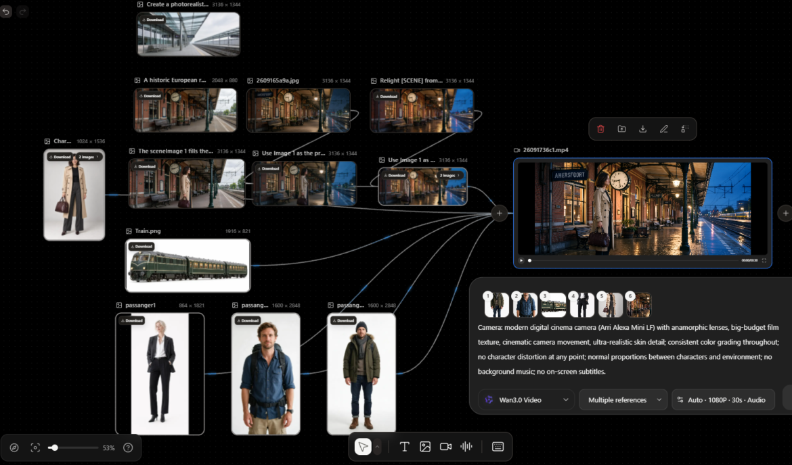This screenshot has width=792, height=465.
Task: Click the redo arrow icon
Action: point(22,11)
